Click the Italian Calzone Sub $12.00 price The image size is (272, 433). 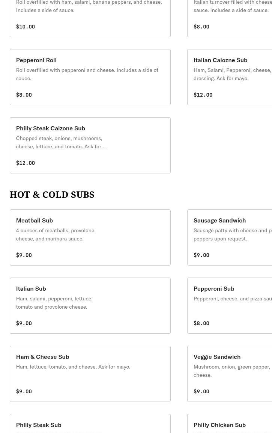[x=203, y=95]
